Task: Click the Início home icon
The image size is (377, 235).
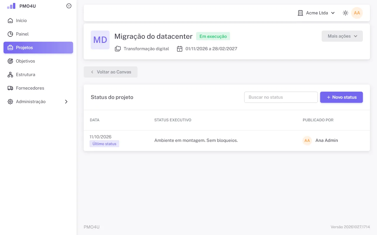Action: pos(10,21)
